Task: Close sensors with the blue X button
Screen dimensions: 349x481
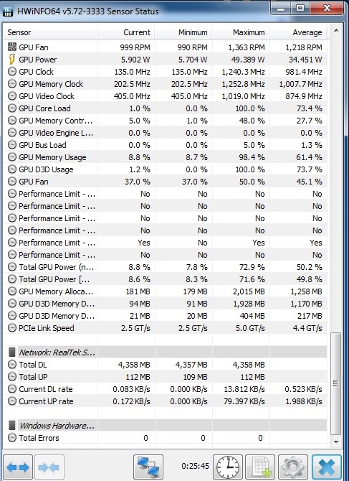Action: pyautogui.click(x=327, y=467)
